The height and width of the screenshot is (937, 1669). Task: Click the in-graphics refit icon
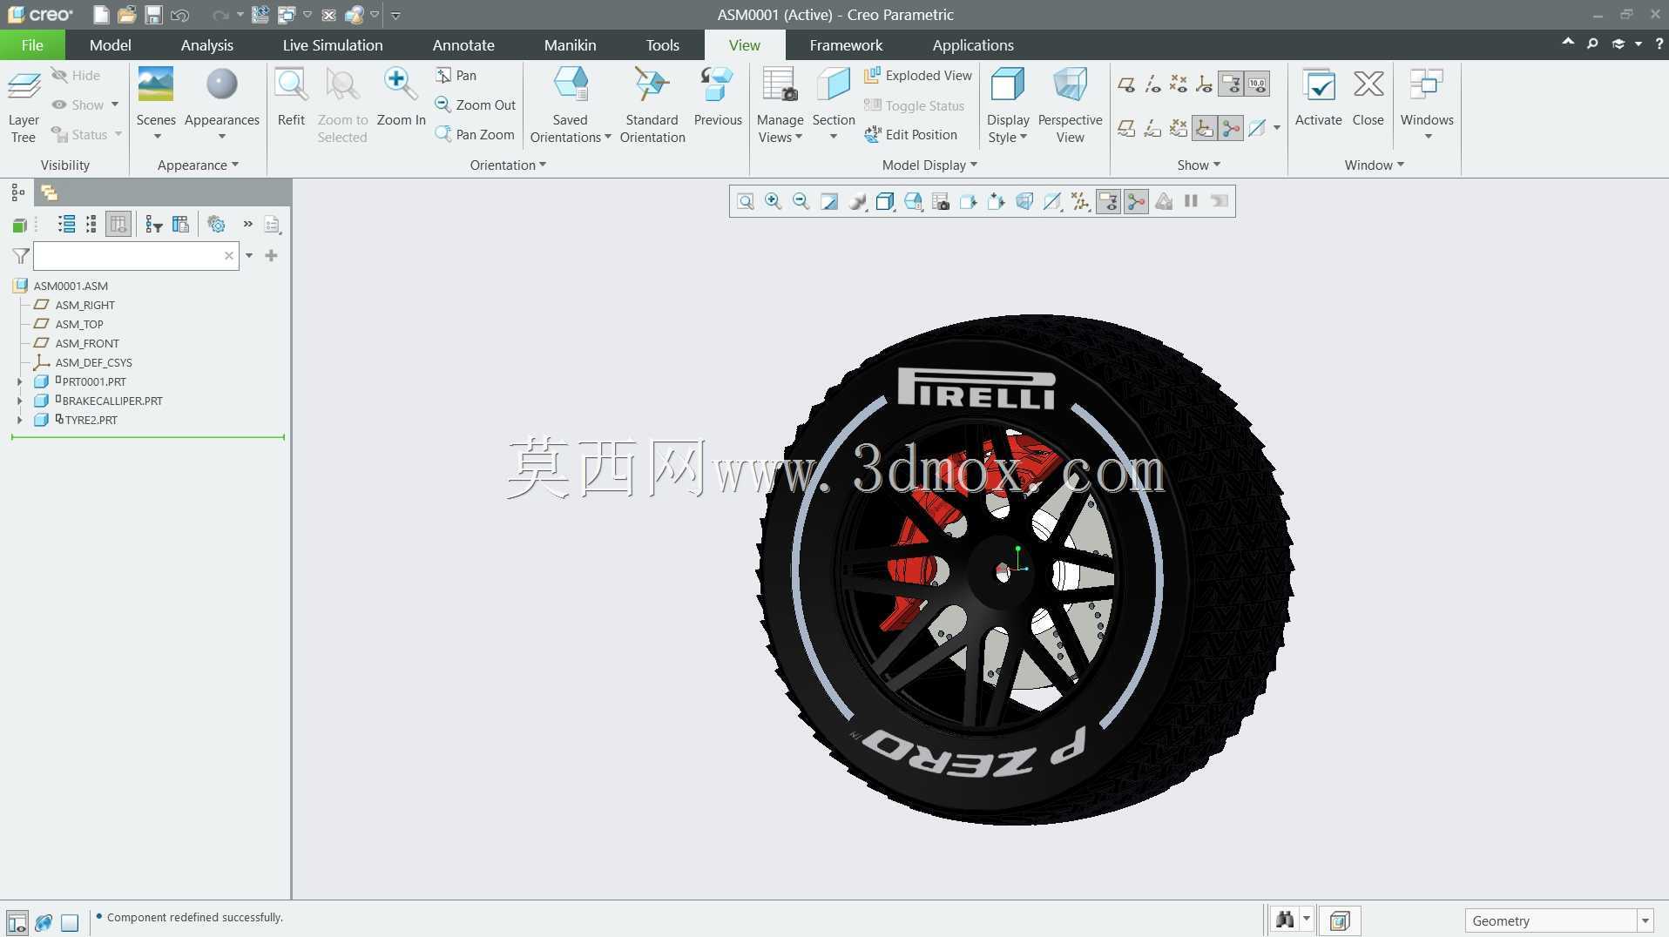tap(745, 202)
